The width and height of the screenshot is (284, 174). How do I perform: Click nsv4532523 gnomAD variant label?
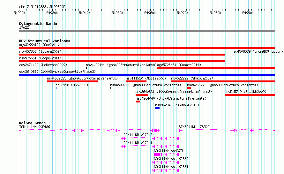tap(82, 78)
